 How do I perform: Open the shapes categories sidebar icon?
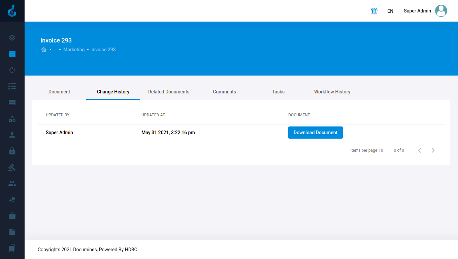pyautogui.click(x=12, y=119)
